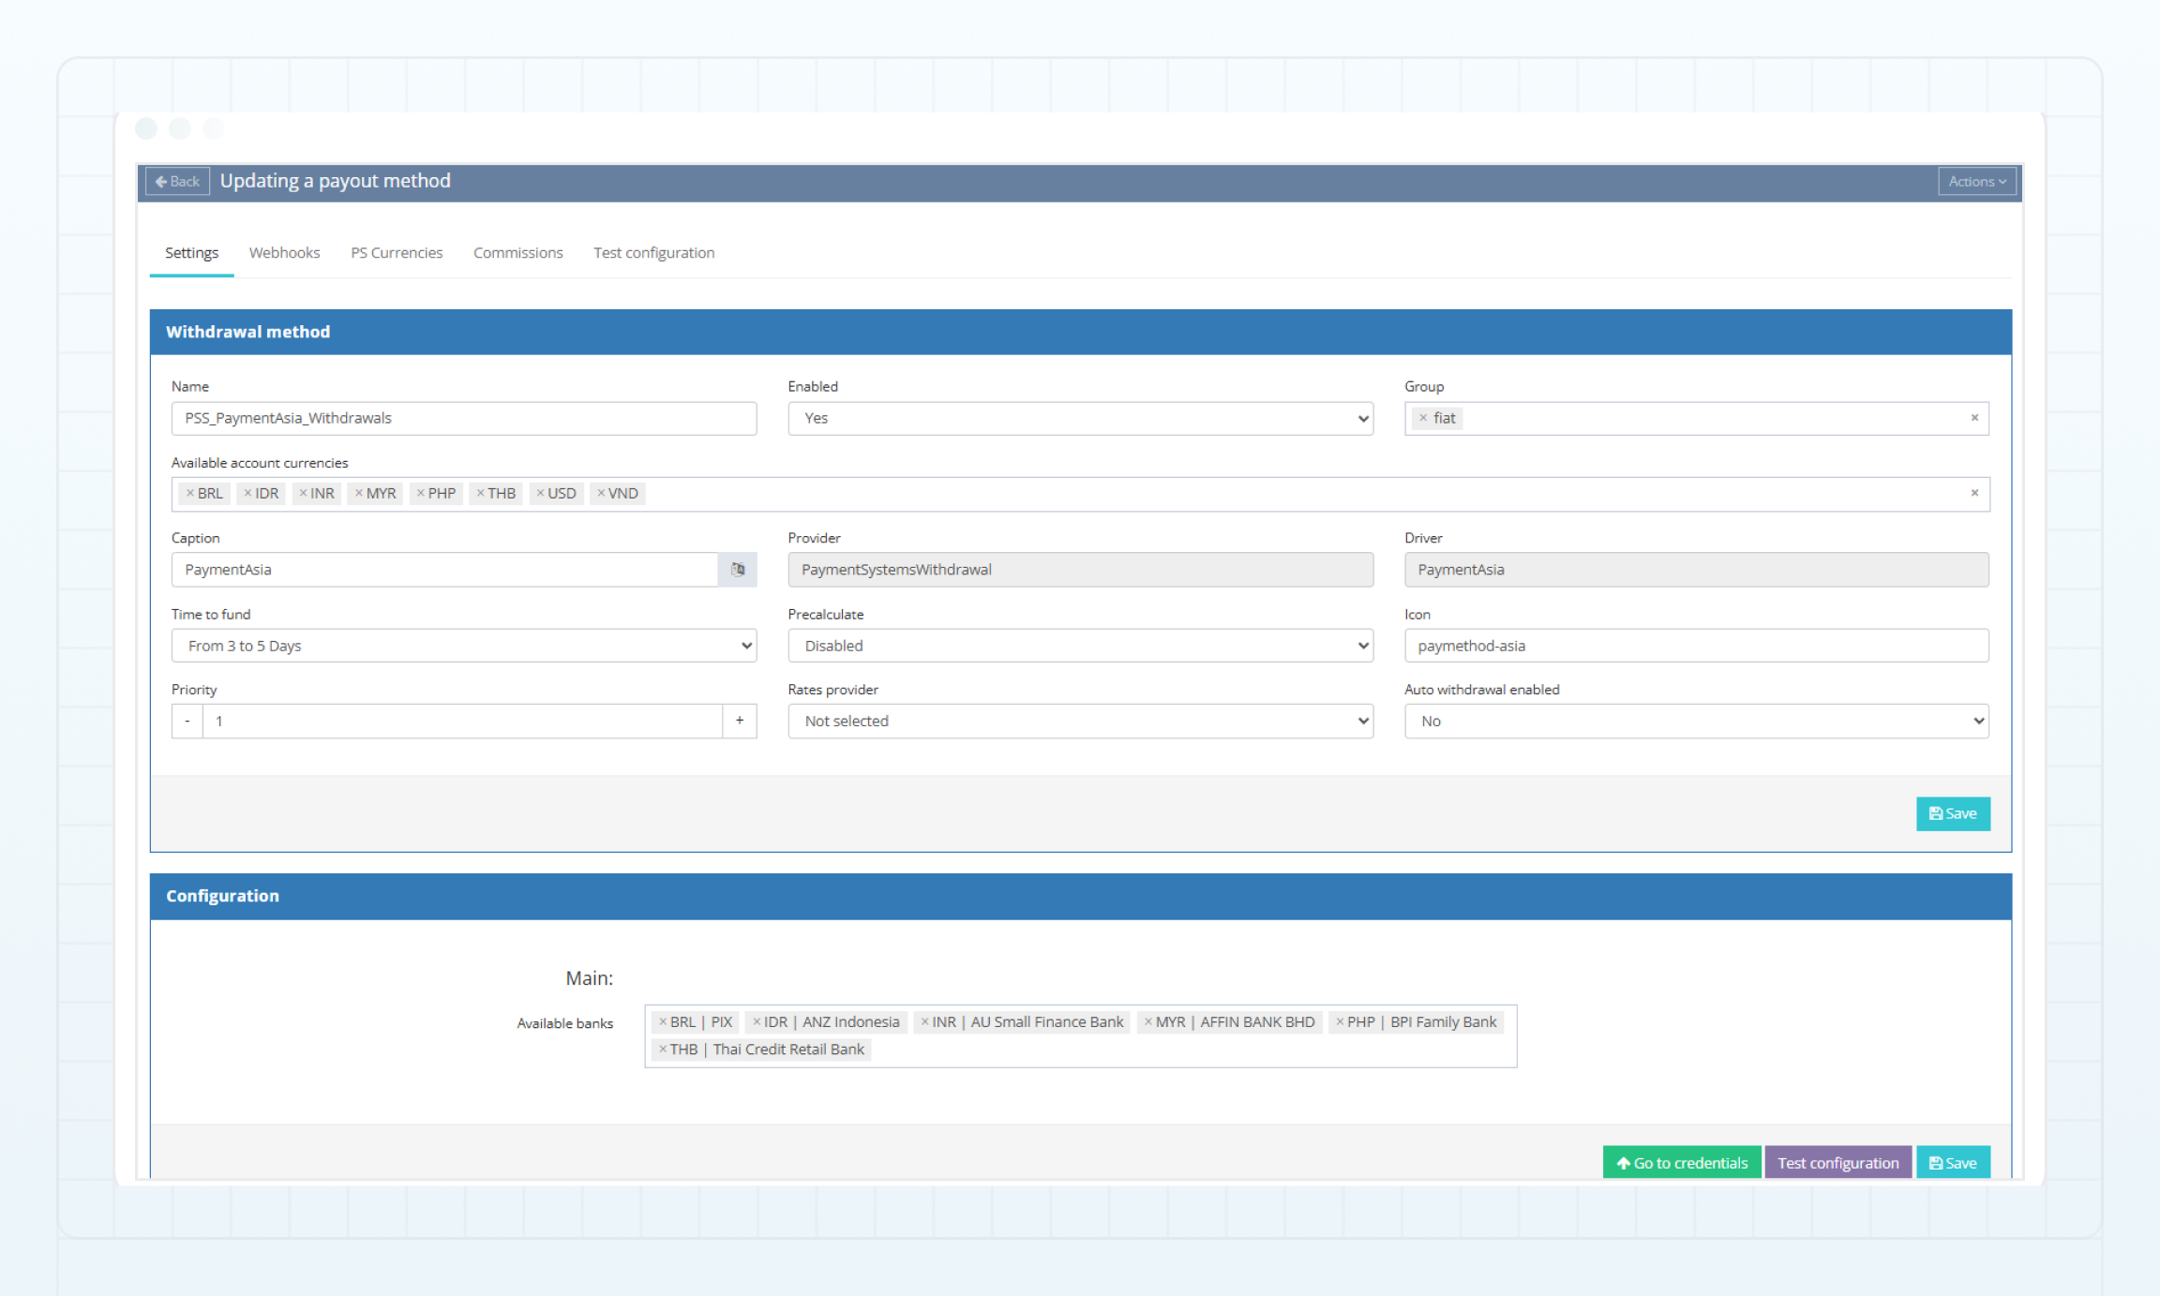
Task: Click the purple Test configuration button
Action: [1837, 1163]
